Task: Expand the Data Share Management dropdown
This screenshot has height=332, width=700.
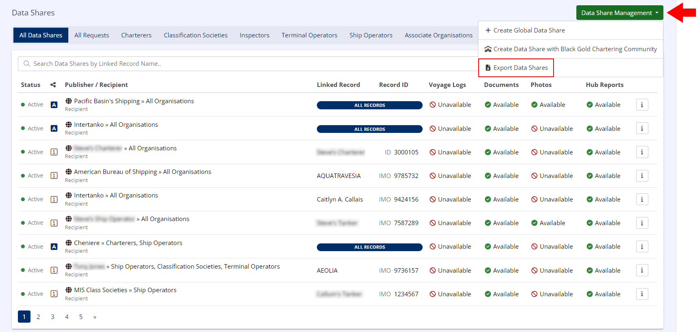Action: click(x=619, y=13)
